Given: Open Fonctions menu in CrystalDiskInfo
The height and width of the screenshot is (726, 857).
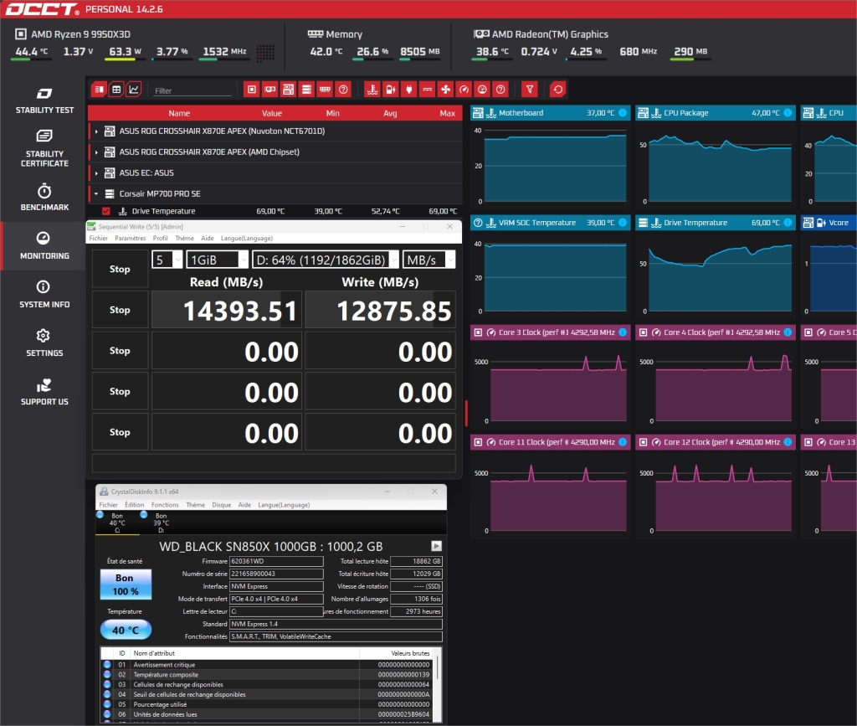Looking at the screenshot, I should pos(165,505).
